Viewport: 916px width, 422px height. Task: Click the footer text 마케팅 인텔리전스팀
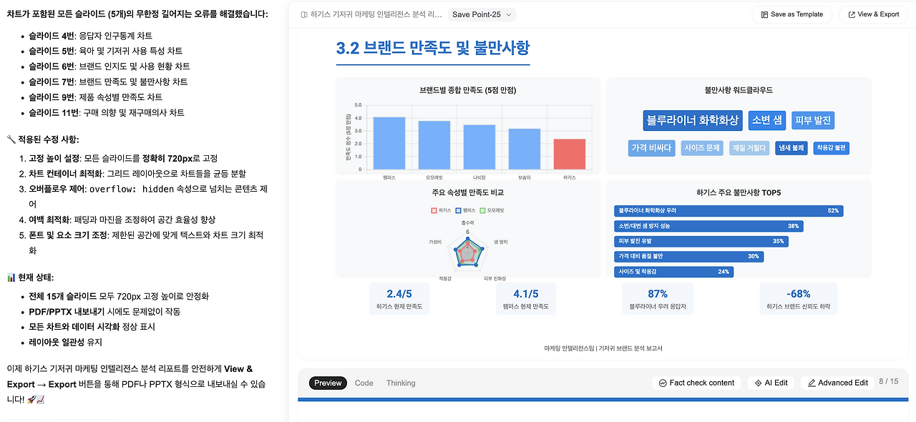point(570,348)
